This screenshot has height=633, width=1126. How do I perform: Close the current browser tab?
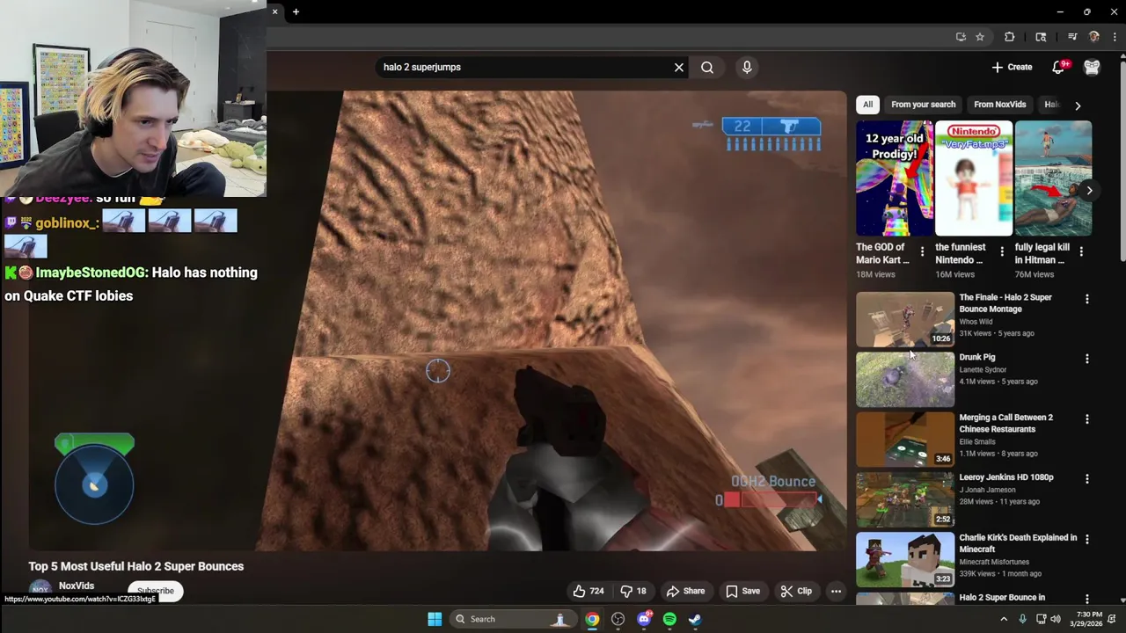pos(274,11)
